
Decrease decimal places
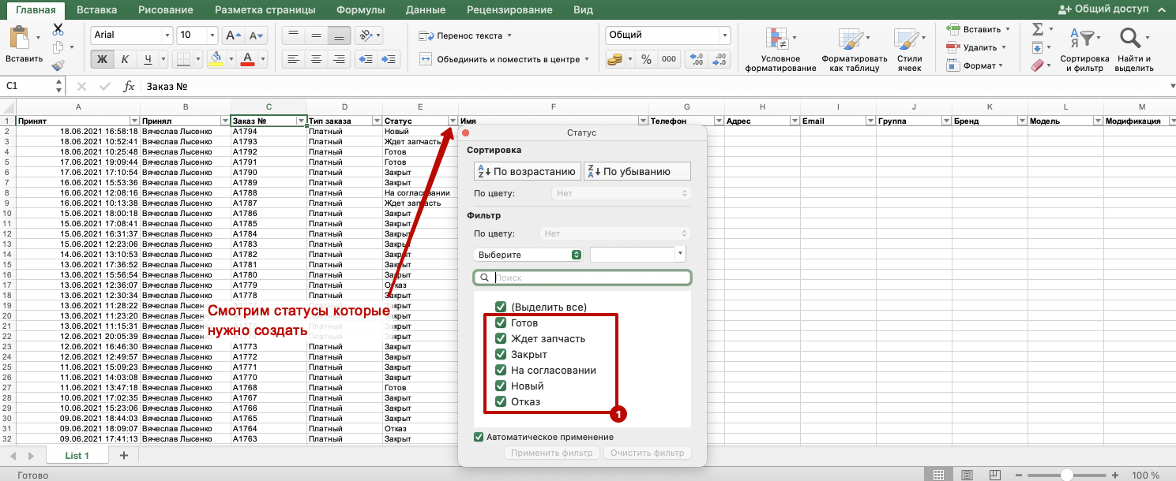[720, 59]
